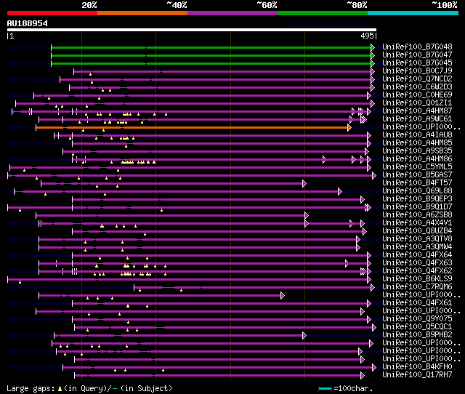Select the UniRef100_A4IAU8 label
Image resolution: width=465 pixels, height=394 pixels.
click(x=417, y=134)
